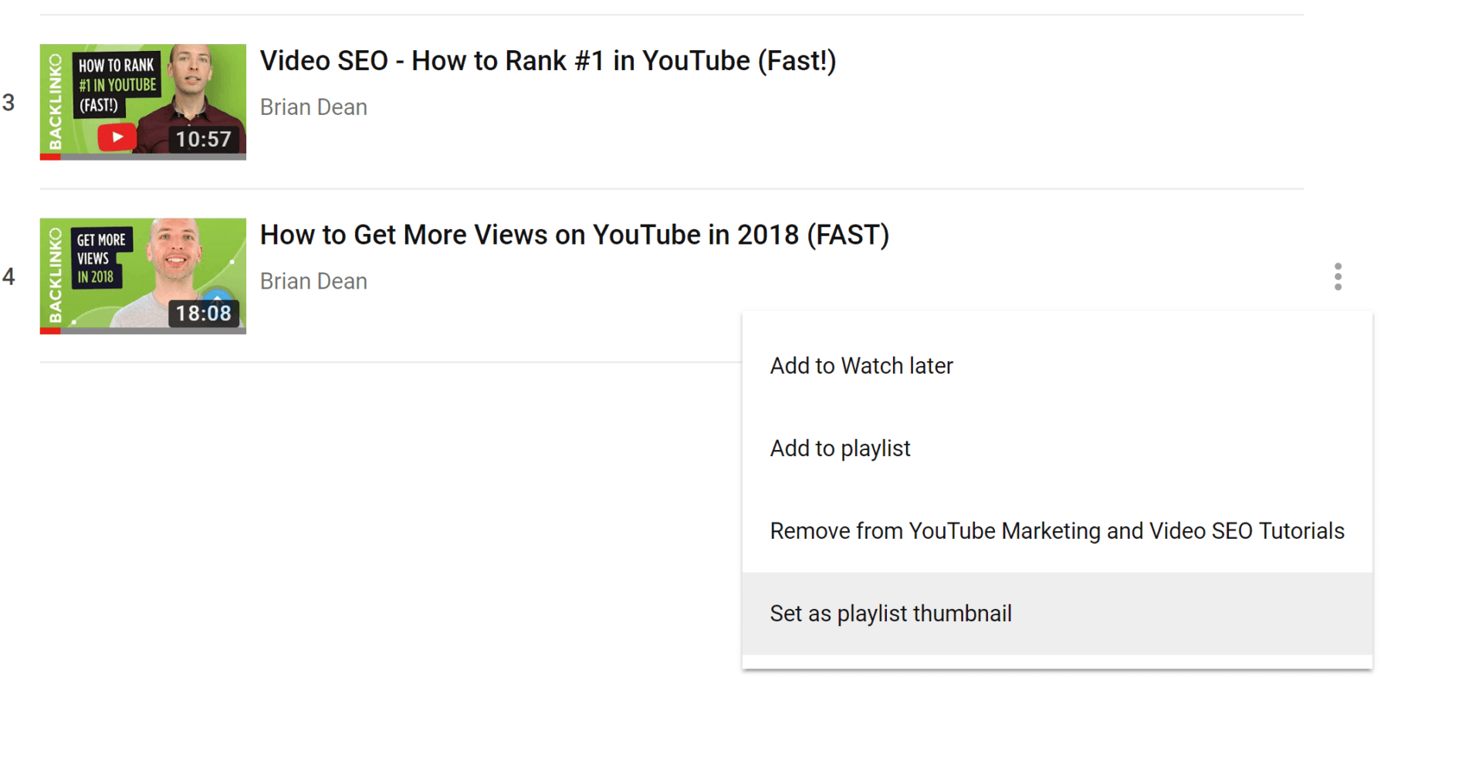Visit Brian Dean's channel under video 4
1482x761 pixels.
click(x=313, y=281)
